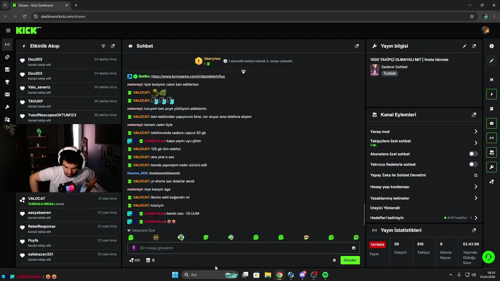
Task: Open the filter menu in Etkinlik Akışı header
Action: coord(104,46)
